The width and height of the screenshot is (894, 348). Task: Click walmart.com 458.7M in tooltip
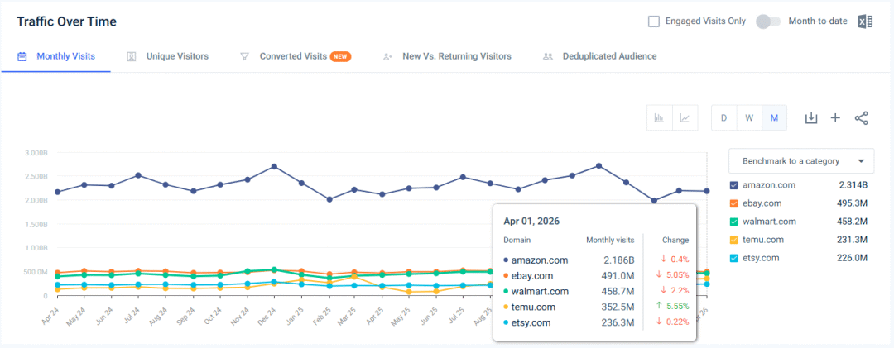pyautogui.click(x=618, y=291)
